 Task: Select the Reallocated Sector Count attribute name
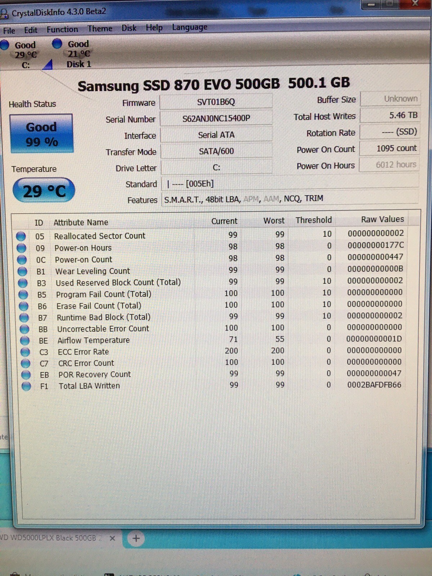[100, 236]
